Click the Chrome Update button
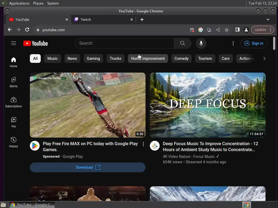The height and width of the screenshot is (208, 278). click(260, 30)
